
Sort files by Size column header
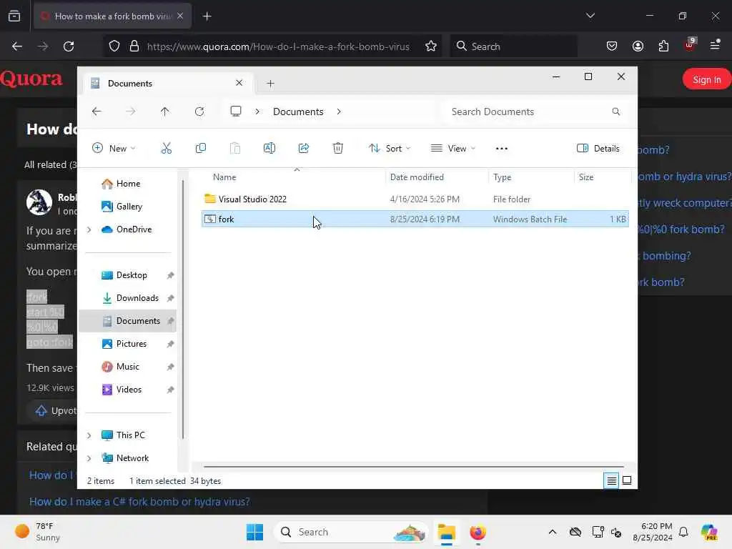click(x=586, y=177)
